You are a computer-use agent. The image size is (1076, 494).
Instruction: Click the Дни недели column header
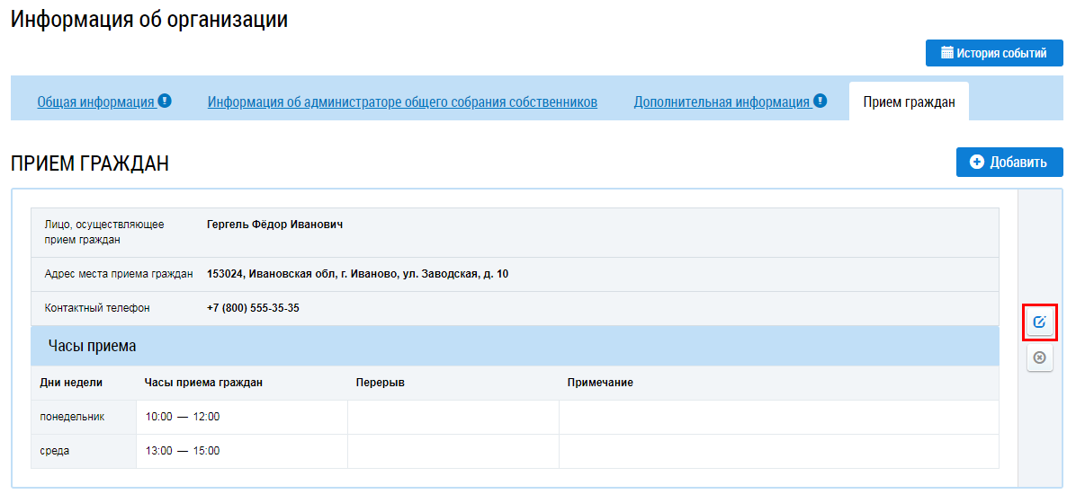(71, 383)
